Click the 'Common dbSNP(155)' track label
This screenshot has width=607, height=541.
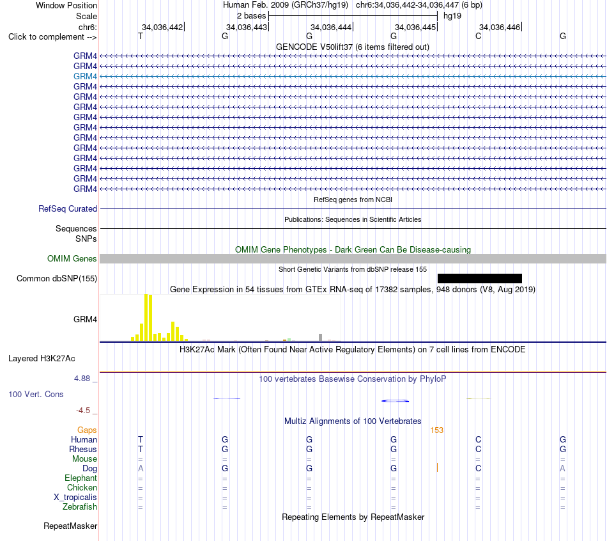[x=56, y=279]
